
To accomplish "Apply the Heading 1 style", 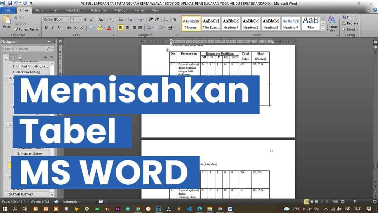I will point(231,23).
